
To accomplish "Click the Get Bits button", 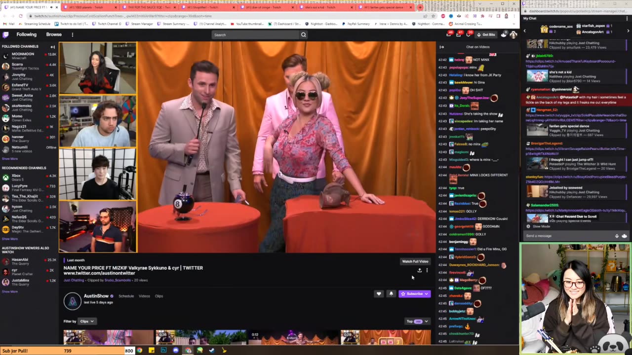I will (x=486, y=35).
